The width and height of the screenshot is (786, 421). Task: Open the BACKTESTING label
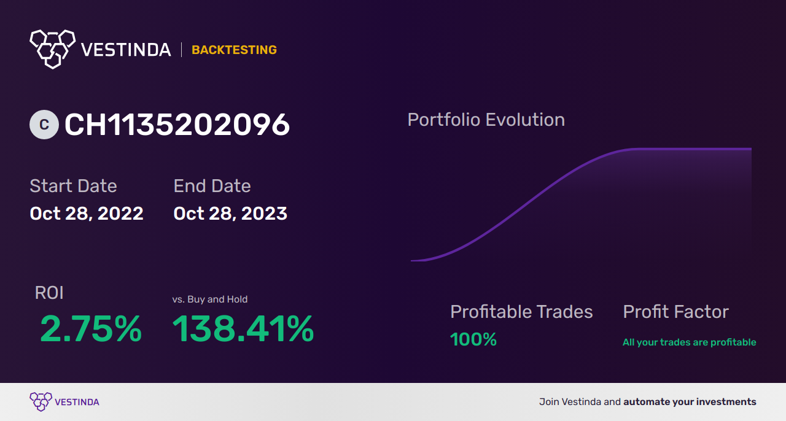pyautogui.click(x=234, y=50)
